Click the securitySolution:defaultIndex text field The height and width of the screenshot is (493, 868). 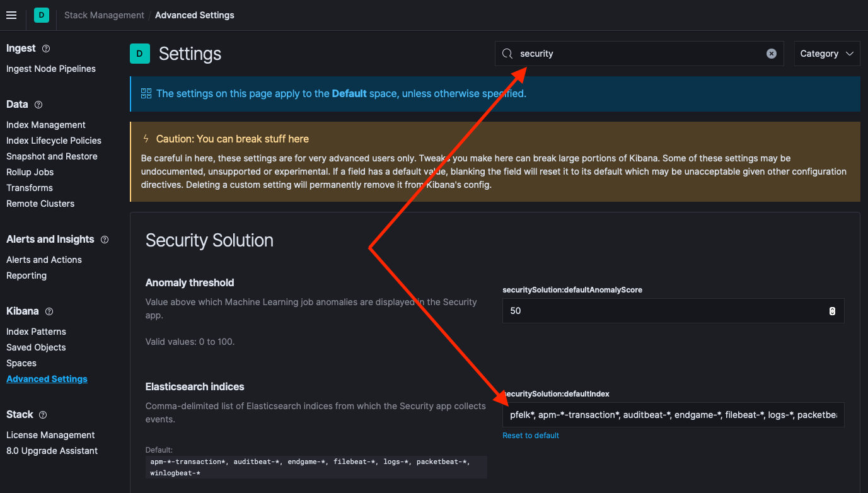(x=673, y=415)
